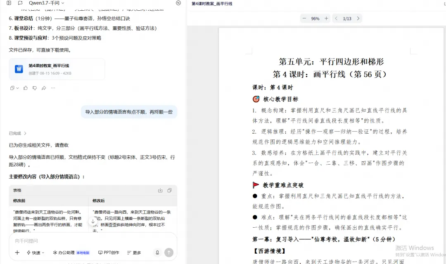This screenshot has width=446, height=264.
Task: Click the heading 教学重难点突破 in document
Action: click(x=283, y=185)
